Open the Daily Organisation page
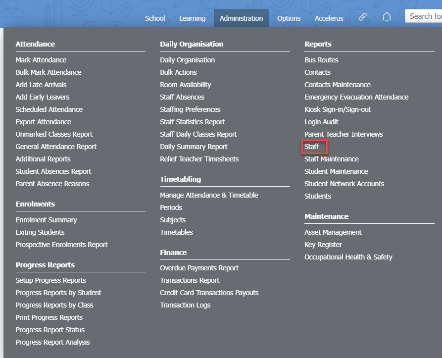 (x=187, y=59)
